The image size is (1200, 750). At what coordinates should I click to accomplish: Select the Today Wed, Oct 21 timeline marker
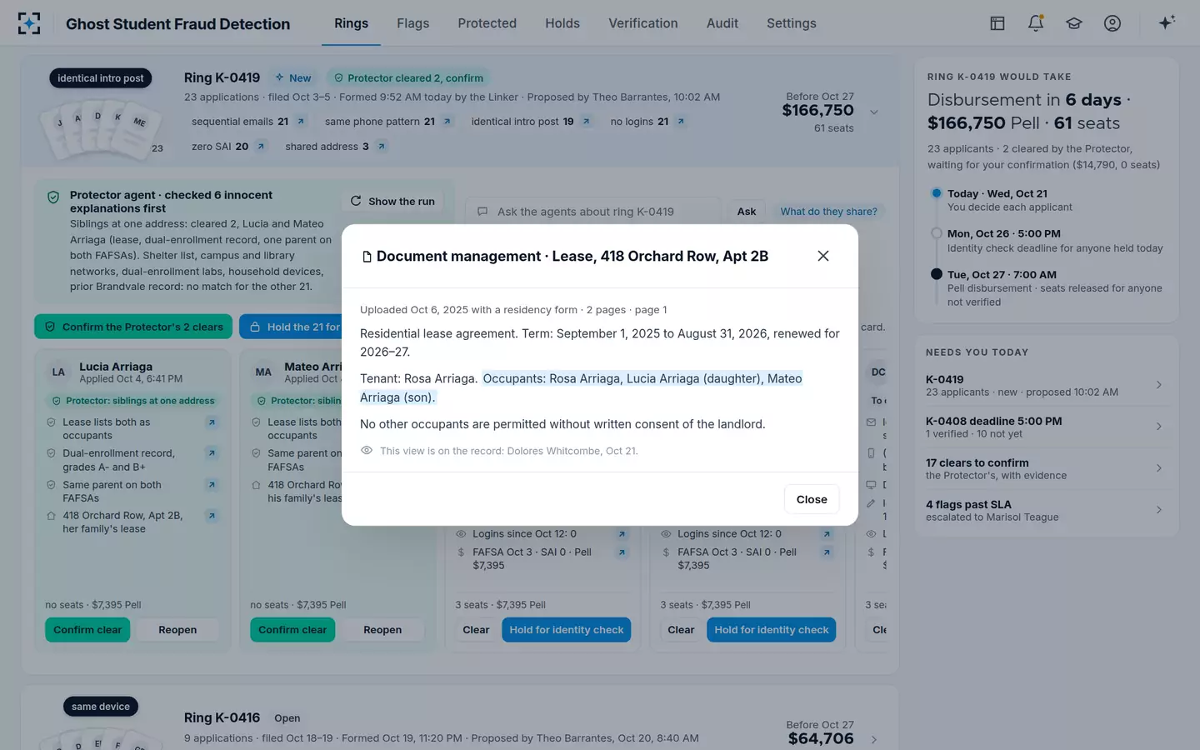(x=936, y=193)
